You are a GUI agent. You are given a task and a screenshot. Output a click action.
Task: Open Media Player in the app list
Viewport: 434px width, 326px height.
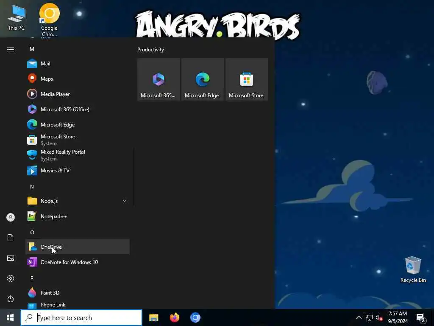click(78, 94)
